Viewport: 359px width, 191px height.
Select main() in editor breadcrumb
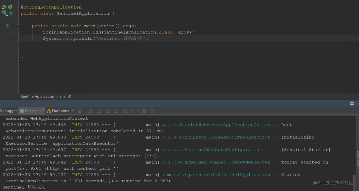click(x=66, y=96)
